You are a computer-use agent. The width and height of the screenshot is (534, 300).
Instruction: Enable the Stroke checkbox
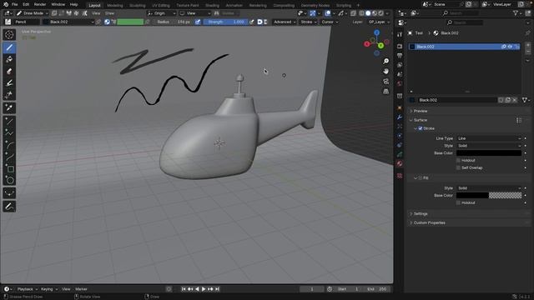pos(421,128)
